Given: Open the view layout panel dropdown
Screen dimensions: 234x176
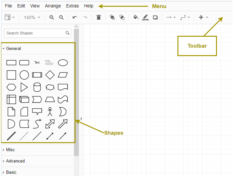Looking at the screenshot, I should click(x=10, y=17).
